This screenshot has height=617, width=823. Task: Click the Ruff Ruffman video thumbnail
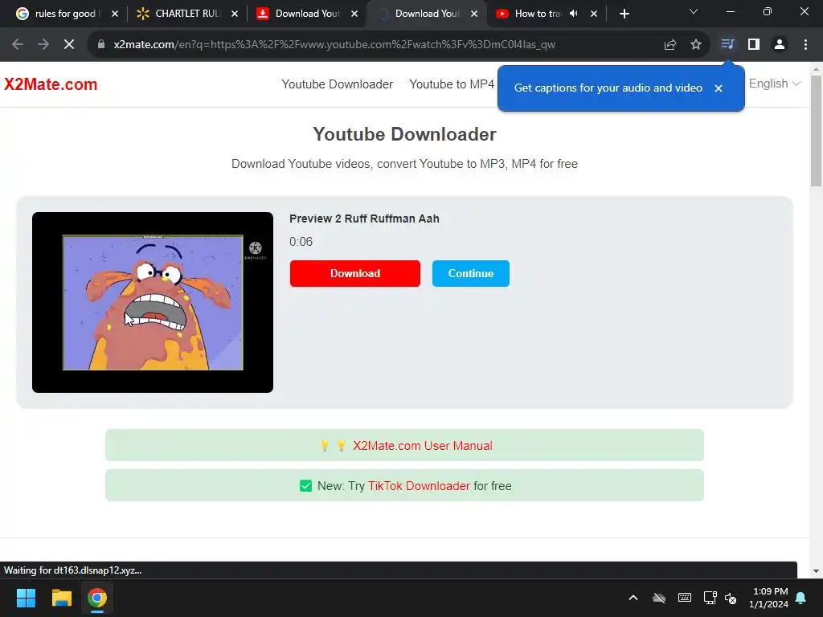coord(153,302)
